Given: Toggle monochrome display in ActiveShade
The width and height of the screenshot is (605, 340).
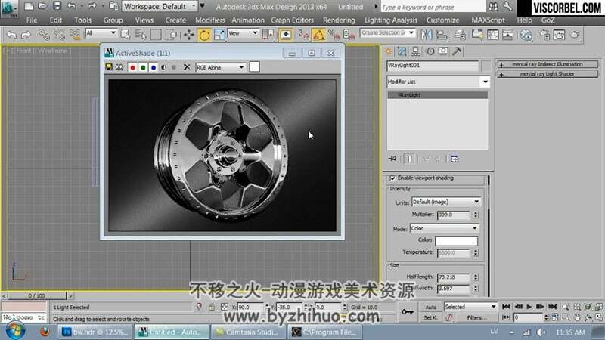Looking at the screenshot, I should tap(174, 67).
